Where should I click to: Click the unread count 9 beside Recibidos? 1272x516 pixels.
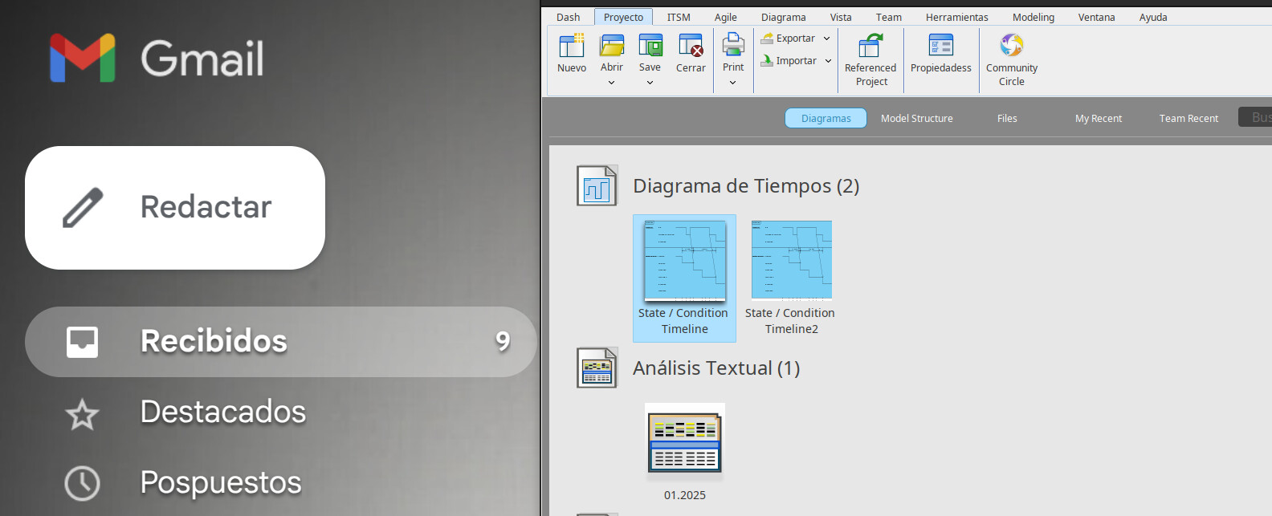coord(503,342)
